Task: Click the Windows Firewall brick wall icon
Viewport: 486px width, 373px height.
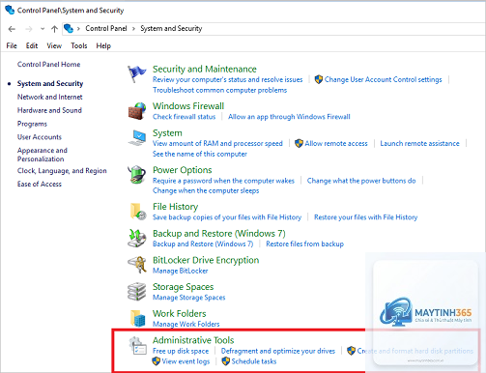Action: pyautogui.click(x=137, y=111)
